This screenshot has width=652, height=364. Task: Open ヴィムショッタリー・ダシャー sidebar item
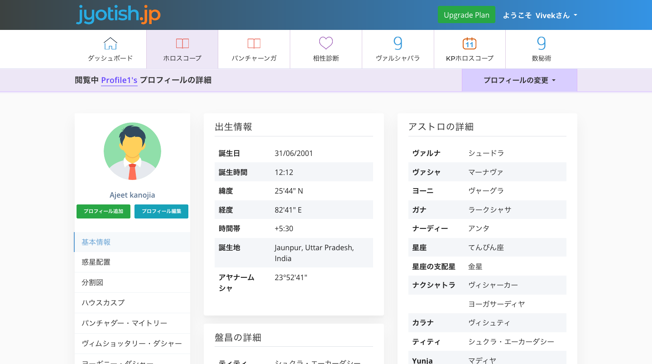point(132,344)
